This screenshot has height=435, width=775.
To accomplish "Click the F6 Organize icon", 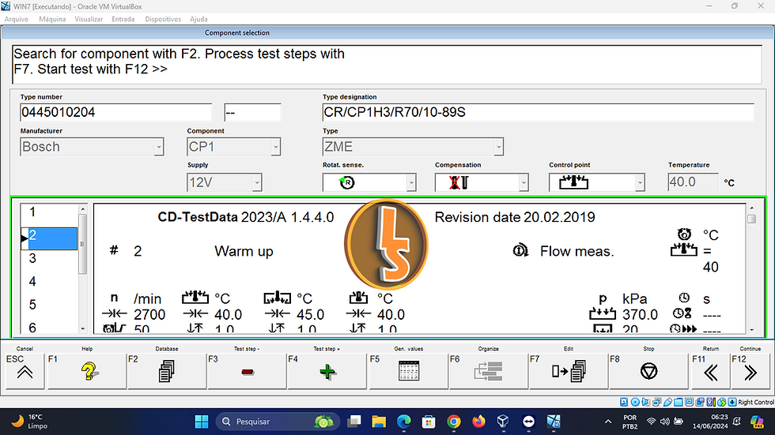I will click(489, 371).
